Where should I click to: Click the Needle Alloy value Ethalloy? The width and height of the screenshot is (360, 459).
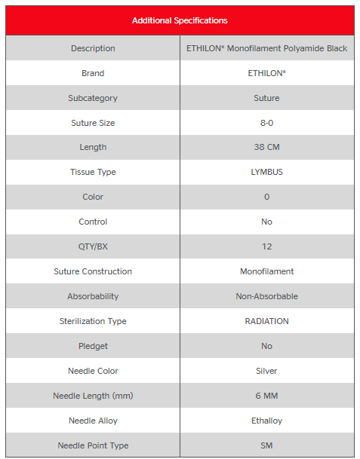(266, 421)
